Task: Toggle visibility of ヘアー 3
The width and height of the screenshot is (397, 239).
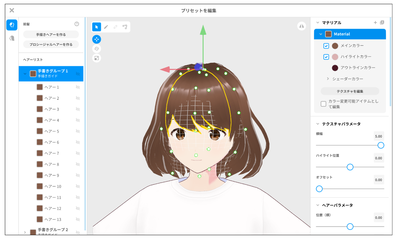Action: (x=78, y=109)
